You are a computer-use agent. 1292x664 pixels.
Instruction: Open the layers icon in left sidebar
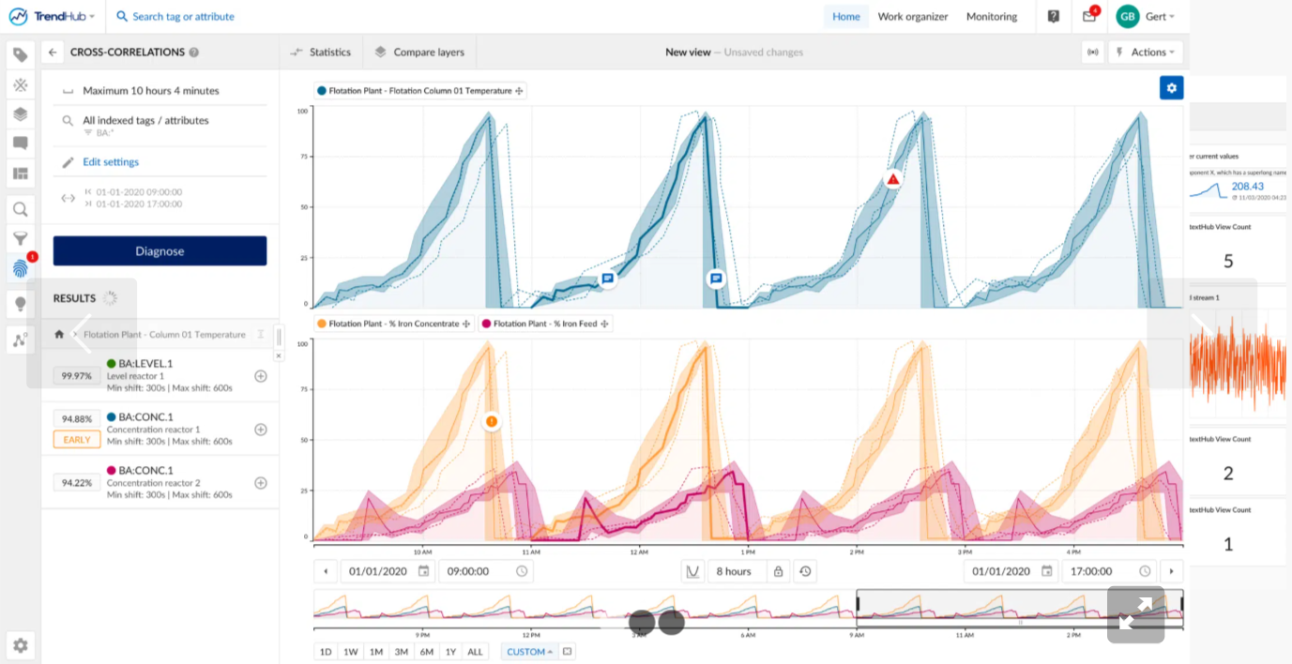20,114
